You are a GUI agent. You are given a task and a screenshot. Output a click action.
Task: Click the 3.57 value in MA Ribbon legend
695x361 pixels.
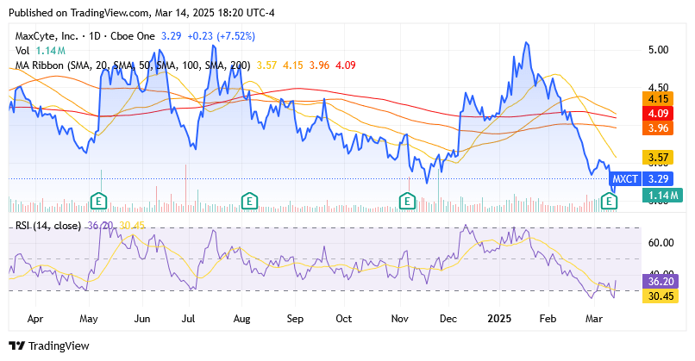(x=266, y=65)
